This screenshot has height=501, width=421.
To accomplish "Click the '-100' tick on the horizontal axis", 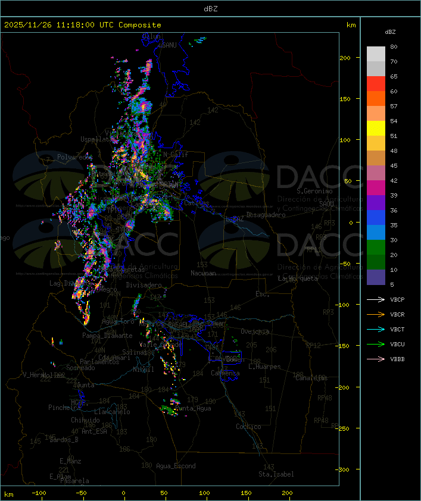I will pos(39,493).
